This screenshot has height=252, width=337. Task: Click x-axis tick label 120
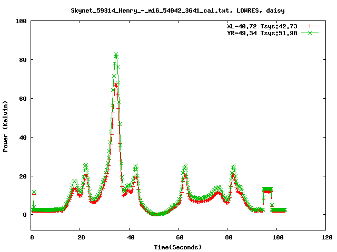[327, 237]
